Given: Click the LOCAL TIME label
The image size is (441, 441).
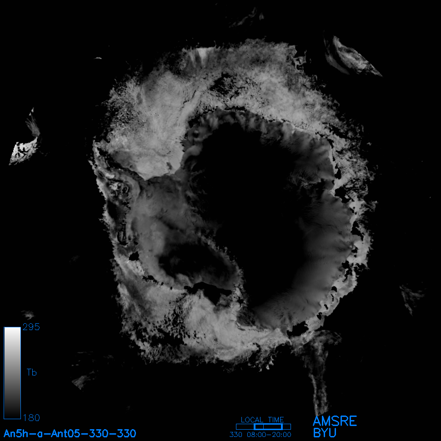Looking at the screenshot, I should (x=262, y=420).
